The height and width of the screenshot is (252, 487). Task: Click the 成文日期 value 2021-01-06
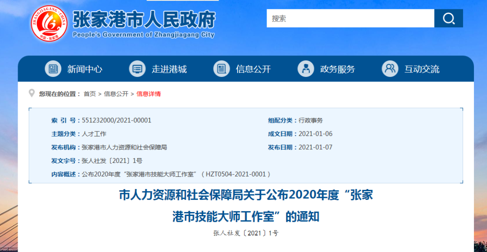coord(315,134)
